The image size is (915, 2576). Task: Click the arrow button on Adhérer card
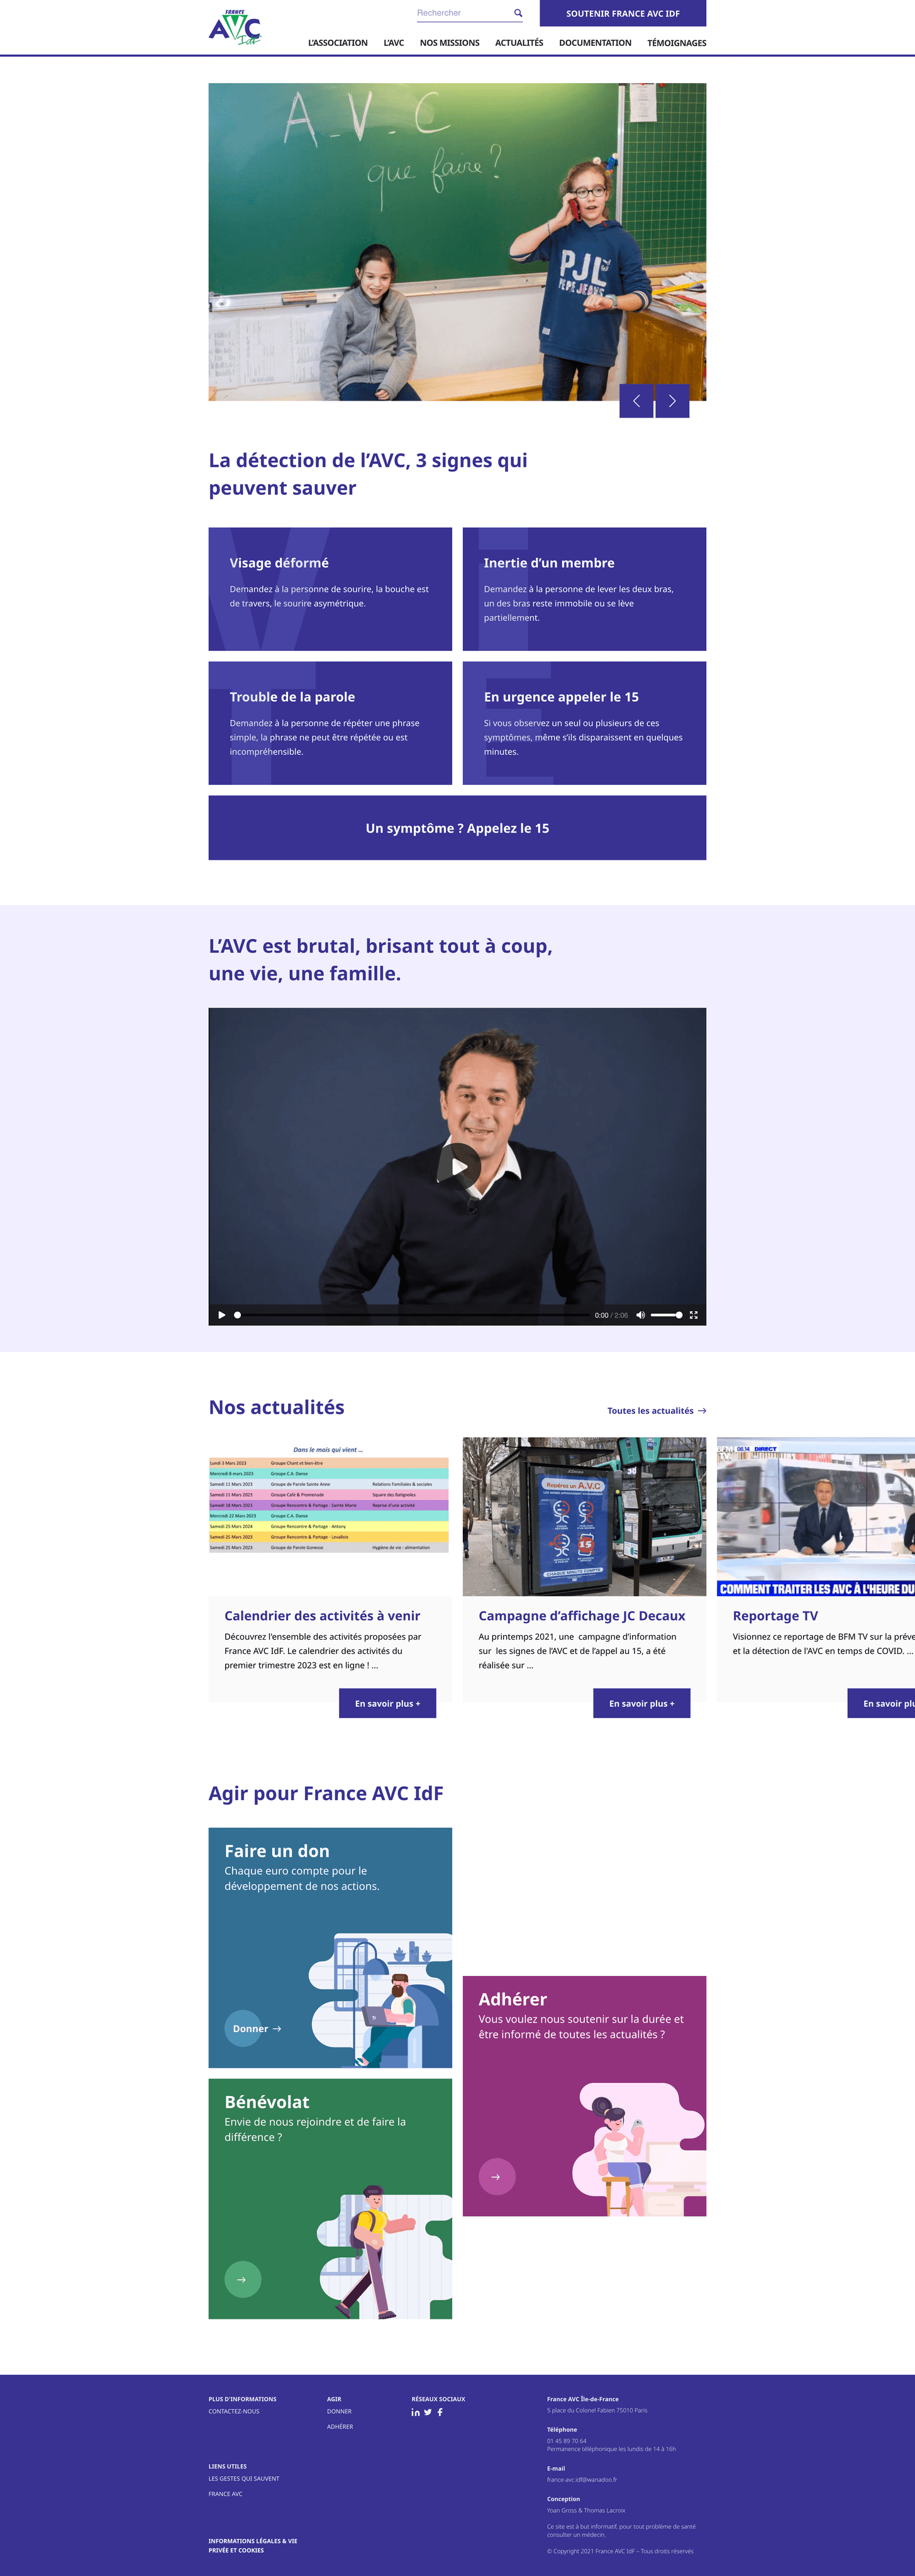point(497,2176)
